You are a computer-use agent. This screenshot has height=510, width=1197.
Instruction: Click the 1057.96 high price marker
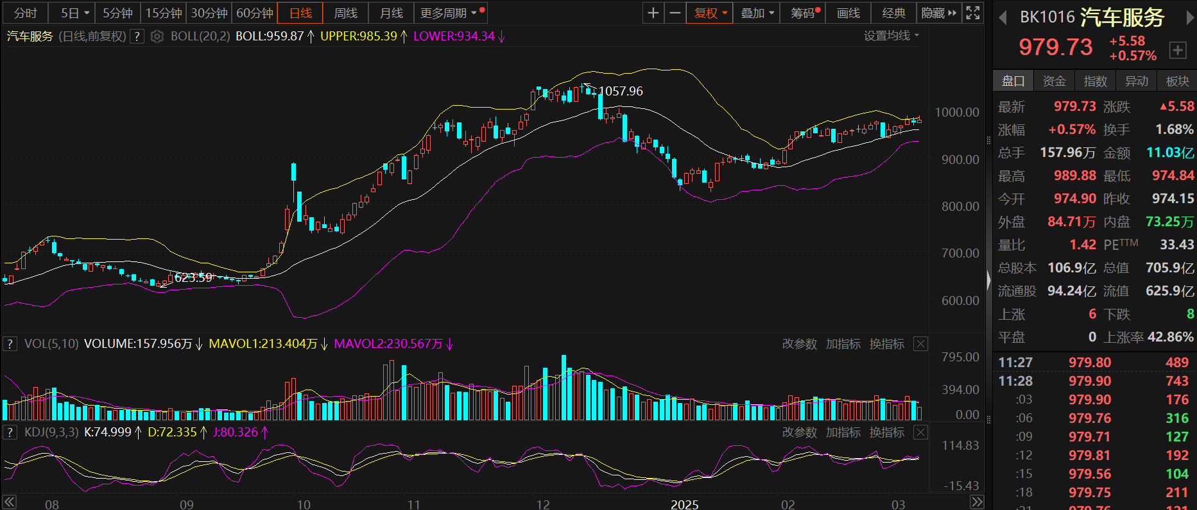coord(620,91)
